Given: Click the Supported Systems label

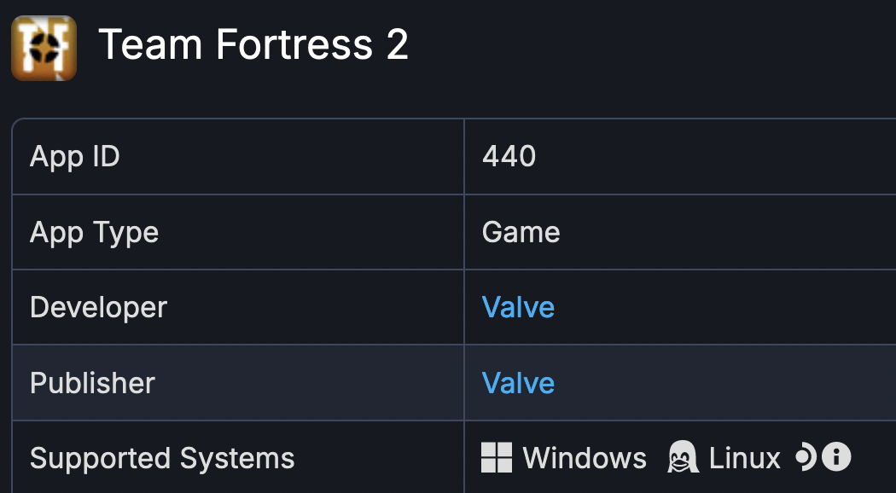Looking at the screenshot, I should point(162,458).
